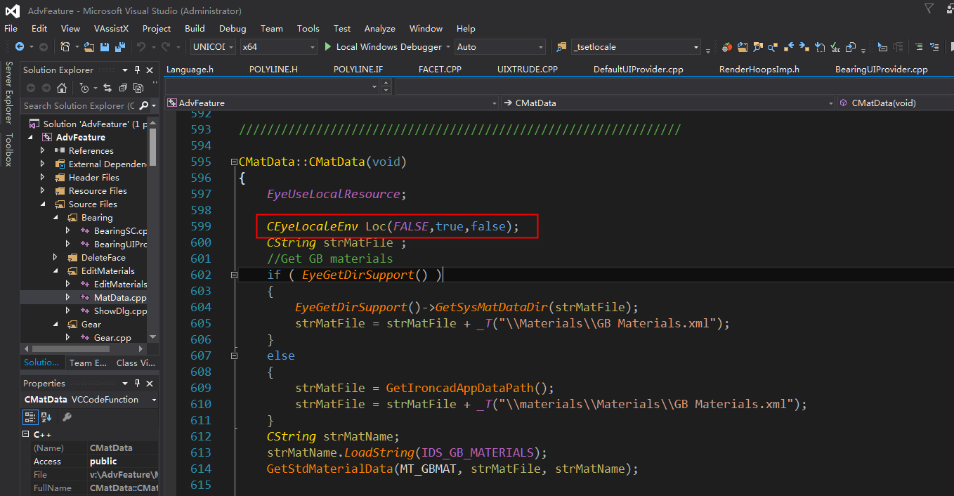Click the Sync with Active Document icon
Viewport: 954px width, 496px height.
tap(107, 88)
